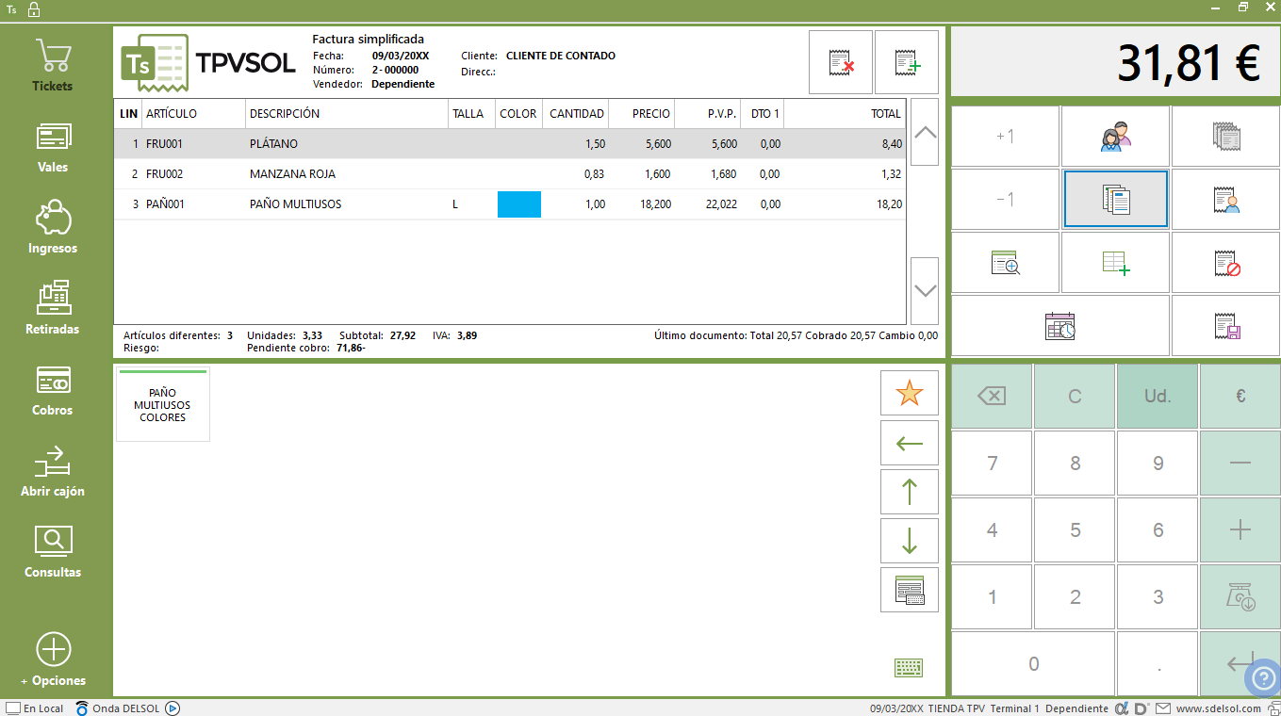The height and width of the screenshot is (716, 1281).
Task: Click keypad number 9
Action: point(1158,464)
